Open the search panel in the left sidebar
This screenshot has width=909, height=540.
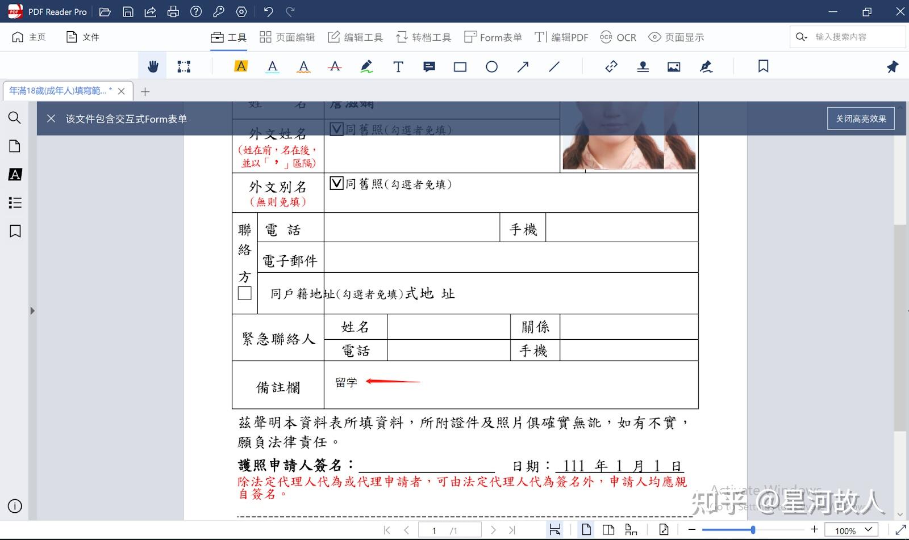pyautogui.click(x=15, y=118)
